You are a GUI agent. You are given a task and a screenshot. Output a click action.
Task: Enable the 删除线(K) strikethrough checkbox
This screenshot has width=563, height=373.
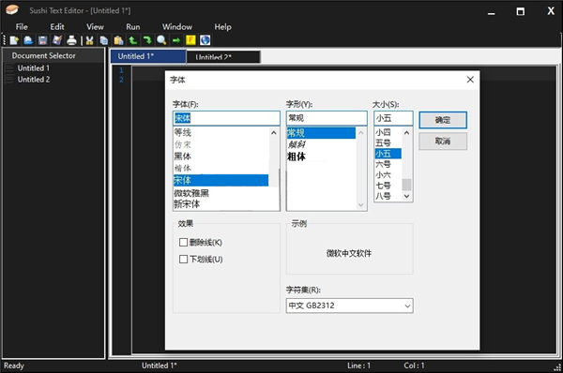(x=183, y=243)
